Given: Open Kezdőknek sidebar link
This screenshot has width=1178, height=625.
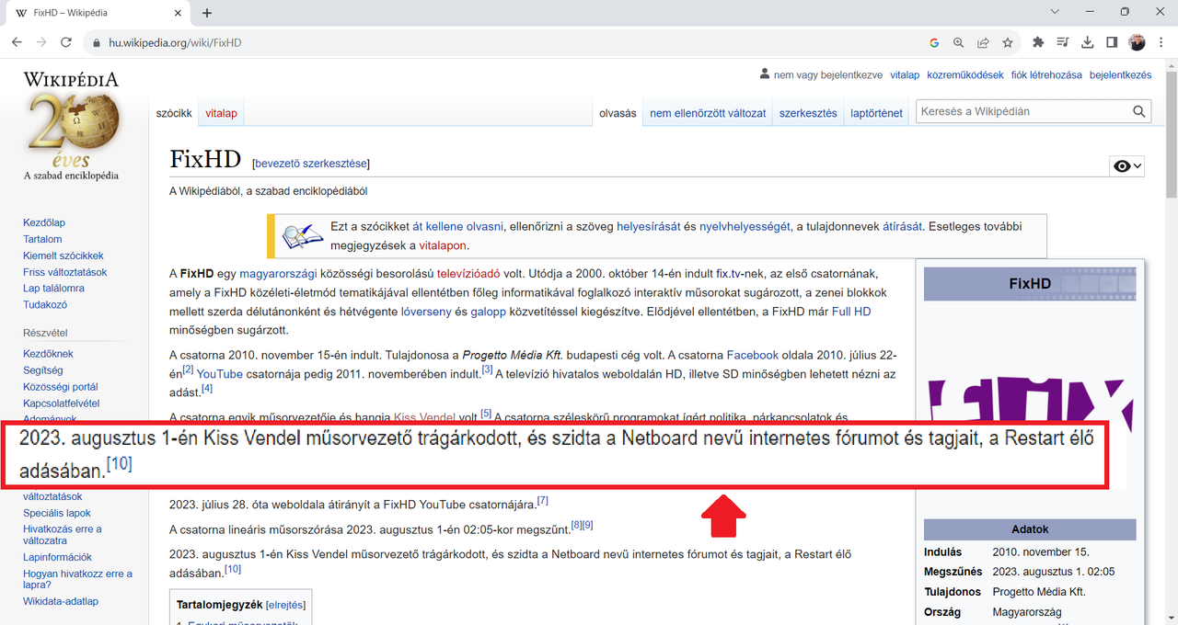Looking at the screenshot, I should coord(48,354).
